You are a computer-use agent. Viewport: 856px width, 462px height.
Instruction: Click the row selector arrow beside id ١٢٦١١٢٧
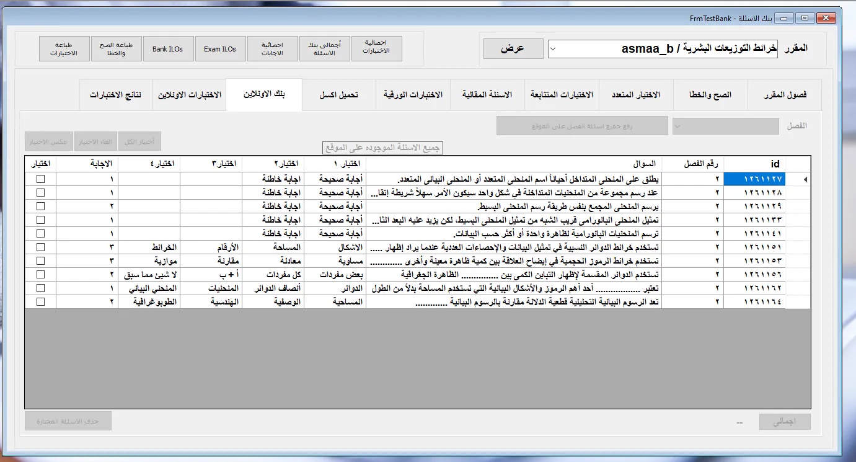pyautogui.click(x=805, y=179)
